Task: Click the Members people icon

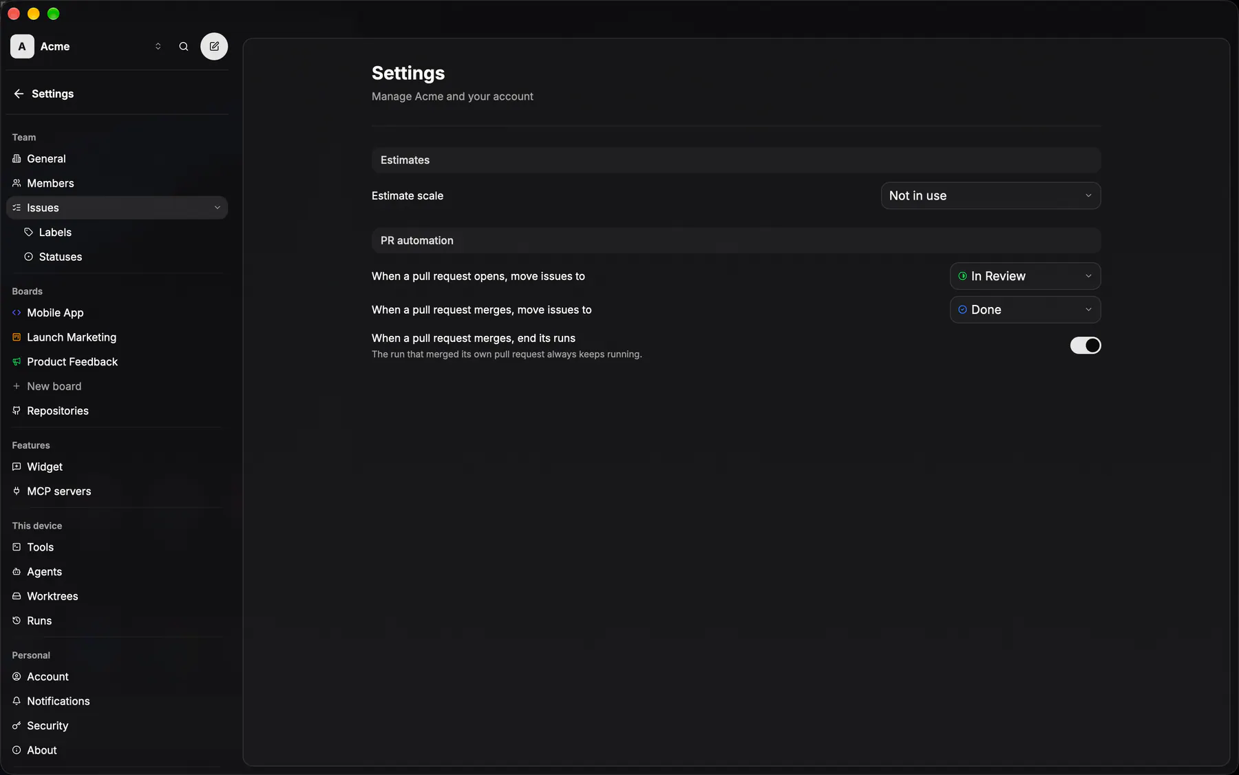Action: [x=17, y=183]
